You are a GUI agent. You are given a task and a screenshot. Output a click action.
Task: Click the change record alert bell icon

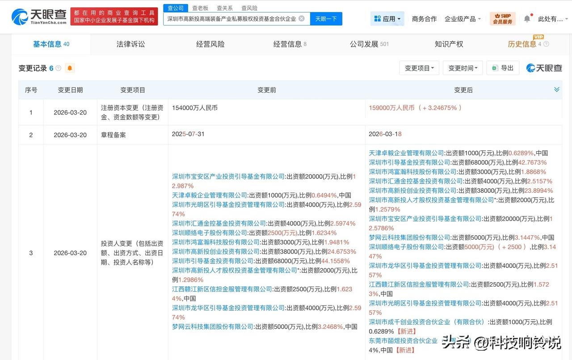(x=70, y=68)
